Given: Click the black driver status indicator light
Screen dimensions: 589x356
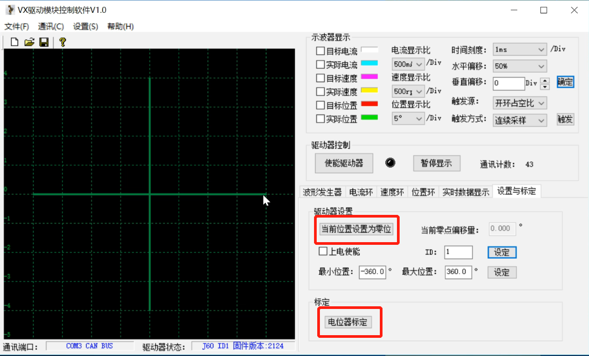Looking at the screenshot, I should tap(391, 163).
